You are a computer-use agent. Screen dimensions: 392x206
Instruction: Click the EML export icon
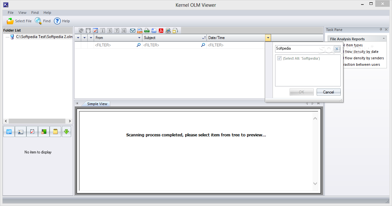tap(140, 31)
